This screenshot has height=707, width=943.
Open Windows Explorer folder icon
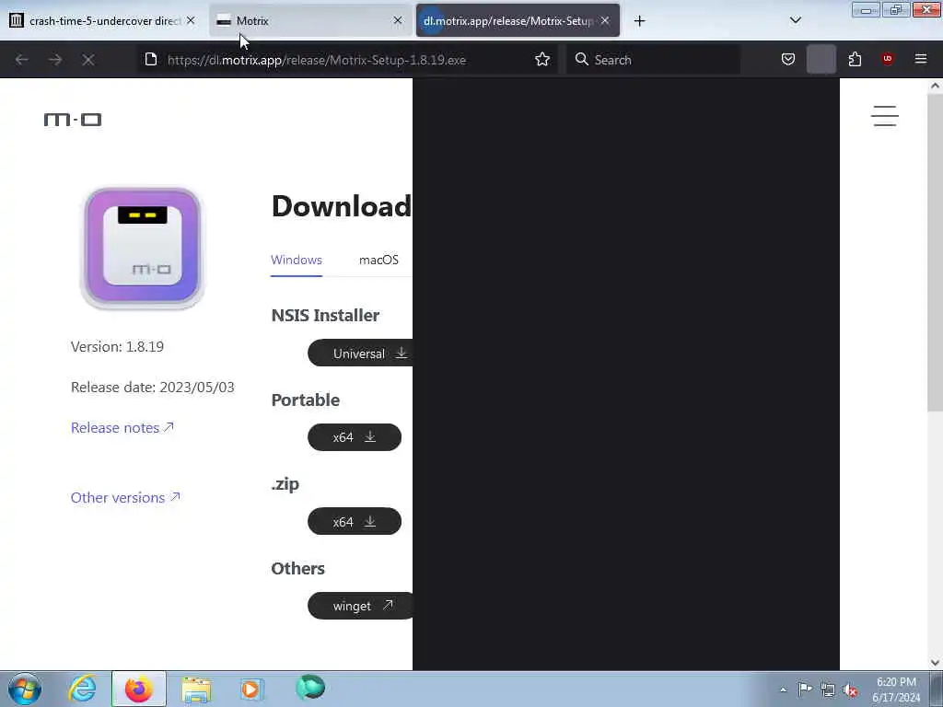click(x=196, y=689)
